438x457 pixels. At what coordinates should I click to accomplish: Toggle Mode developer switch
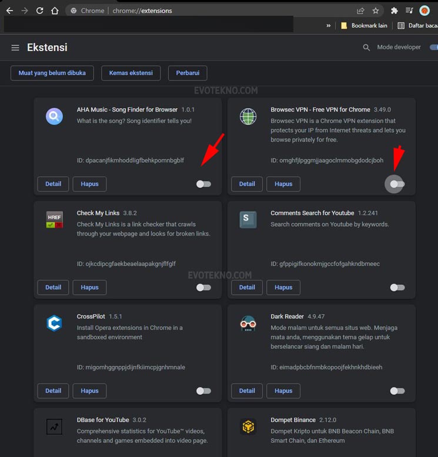[433, 48]
